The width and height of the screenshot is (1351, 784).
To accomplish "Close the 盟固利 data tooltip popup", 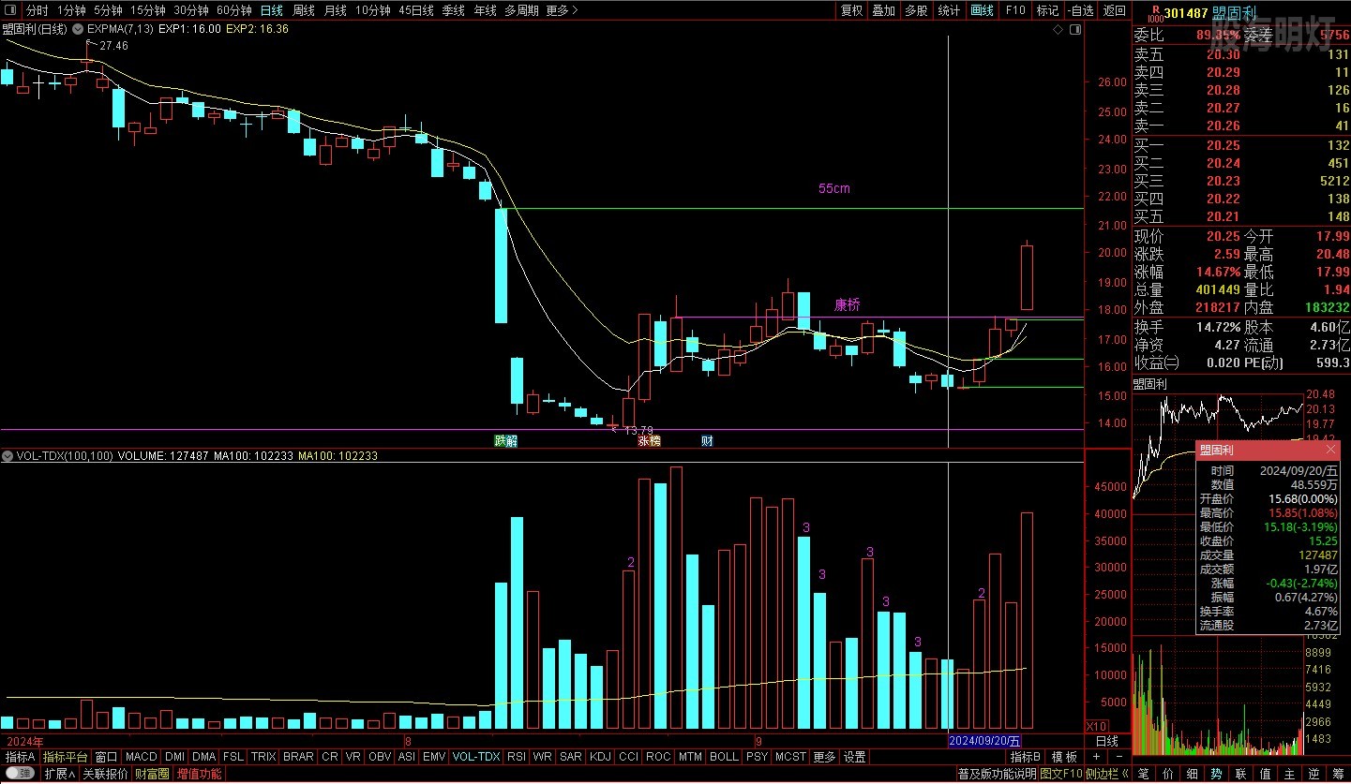I will point(1329,451).
